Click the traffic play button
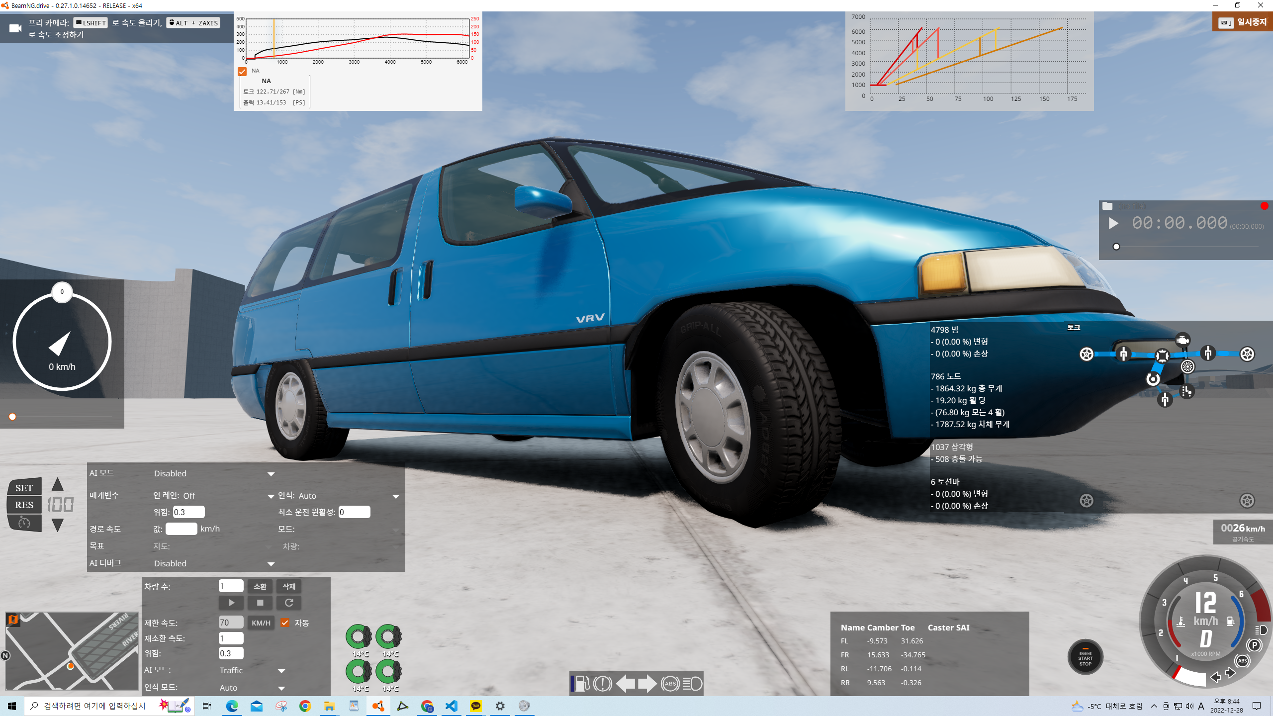Image resolution: width=1273 pixels, height=716 pixels. point(231,603)
